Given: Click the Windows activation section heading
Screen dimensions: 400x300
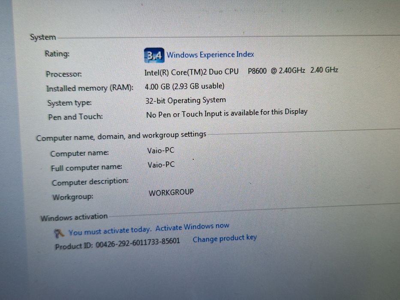Looking at the screenshot, I should pos(74,217).
